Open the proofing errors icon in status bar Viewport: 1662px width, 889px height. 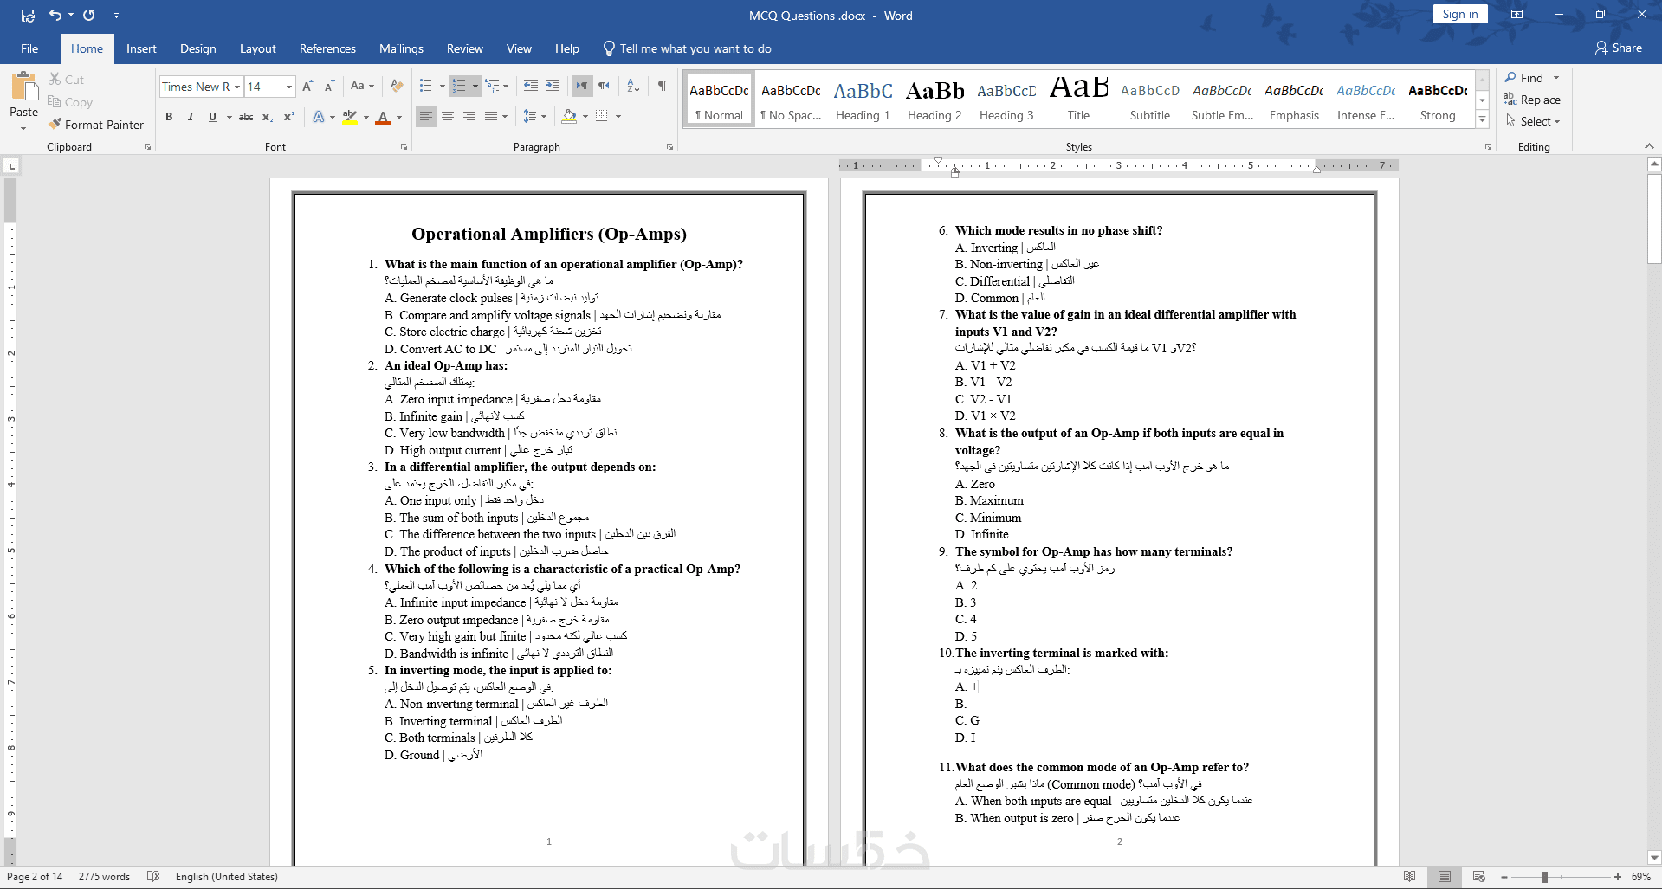coord(153,877)
